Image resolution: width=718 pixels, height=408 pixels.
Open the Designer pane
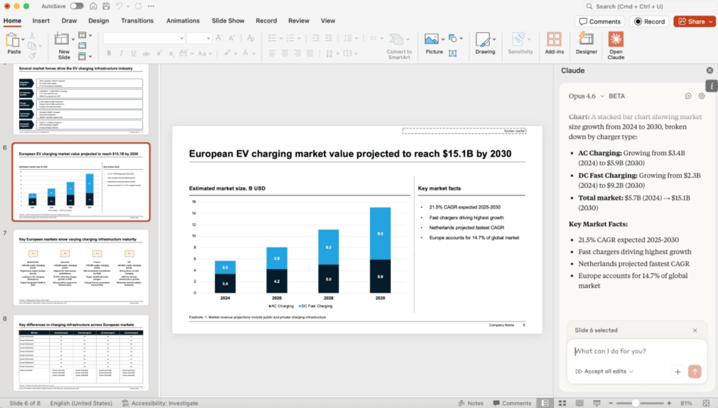point(586,43)
